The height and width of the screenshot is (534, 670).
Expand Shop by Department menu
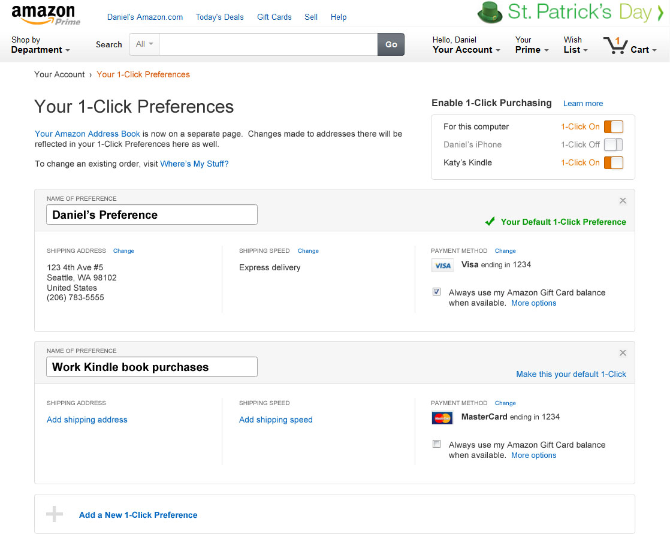41,45
